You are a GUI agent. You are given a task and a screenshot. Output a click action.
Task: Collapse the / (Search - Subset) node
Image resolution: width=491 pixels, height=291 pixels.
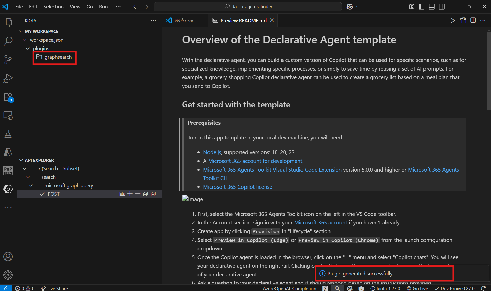[x=25, y=168]
